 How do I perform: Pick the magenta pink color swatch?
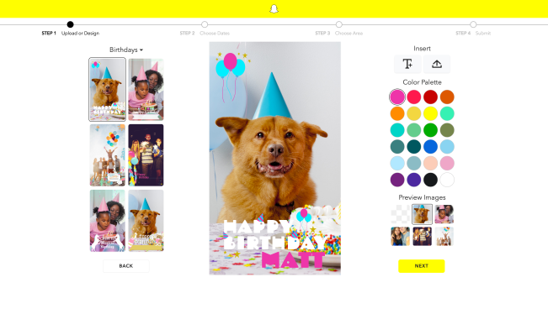(x=397, y=97)
